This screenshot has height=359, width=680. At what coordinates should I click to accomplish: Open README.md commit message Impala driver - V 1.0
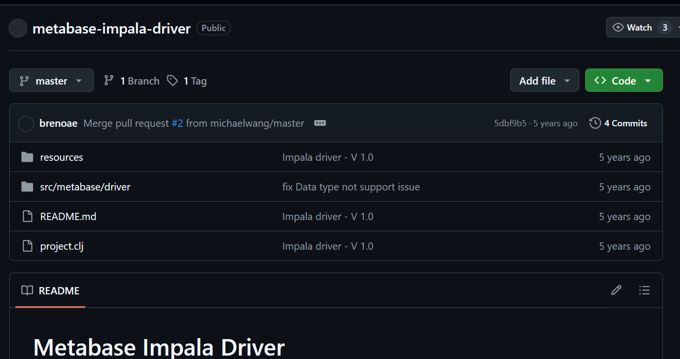click(328, 217)
